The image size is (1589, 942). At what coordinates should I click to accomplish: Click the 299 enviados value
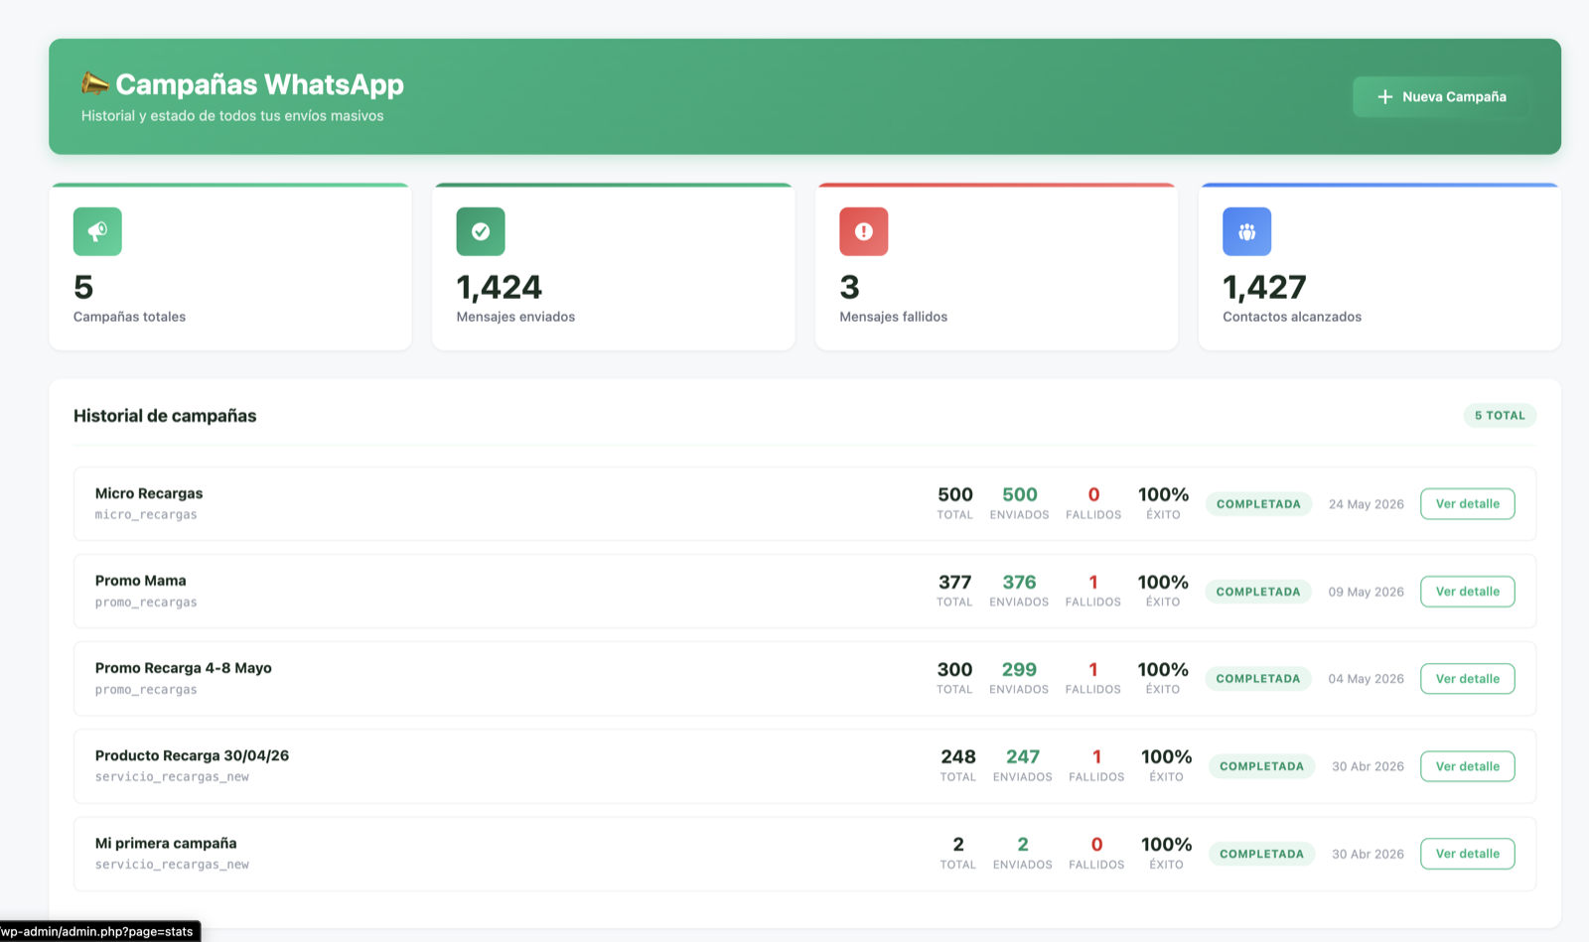pyautogui.click(x=1019, y=669)
